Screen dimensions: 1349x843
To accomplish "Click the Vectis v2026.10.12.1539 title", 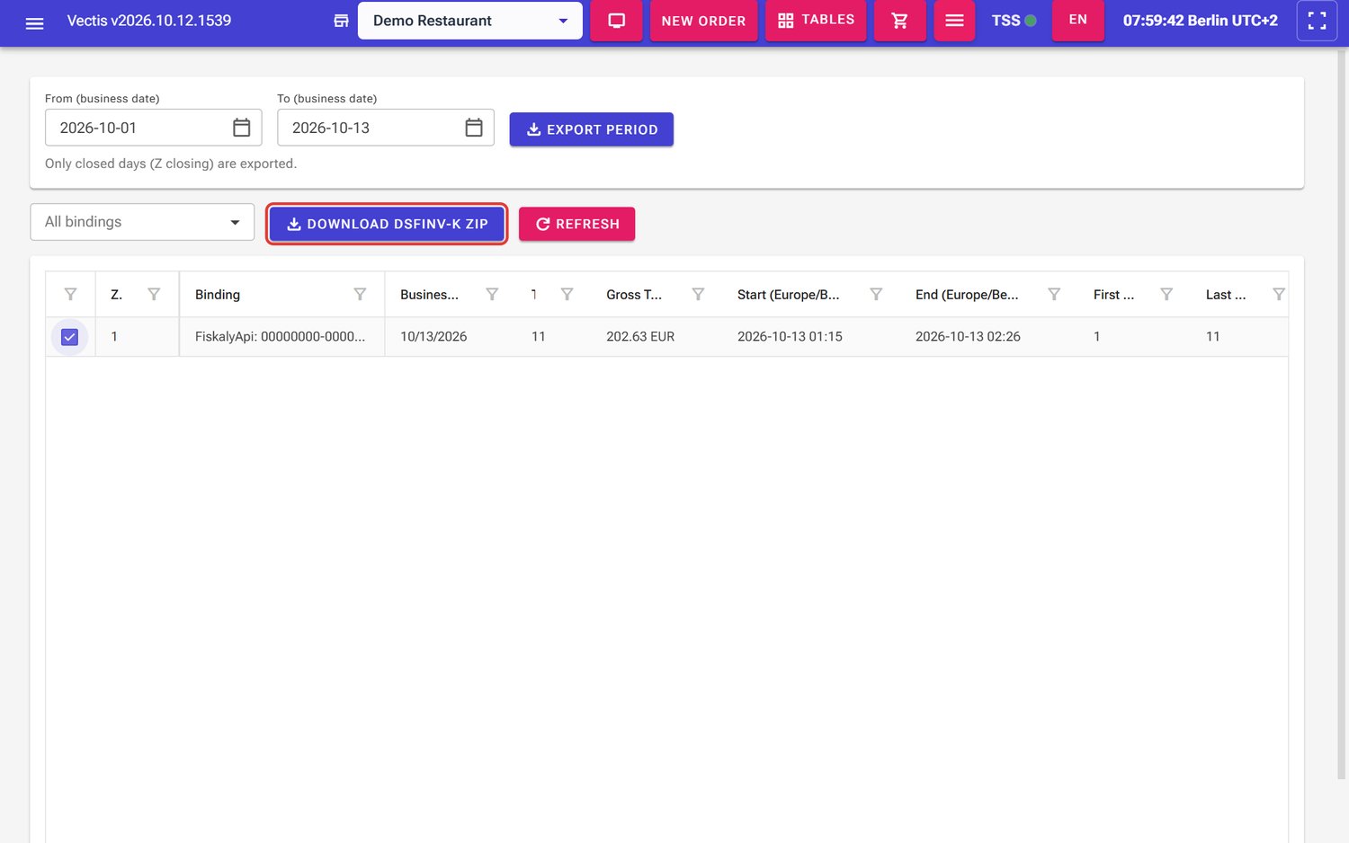I will pos(149,21).
